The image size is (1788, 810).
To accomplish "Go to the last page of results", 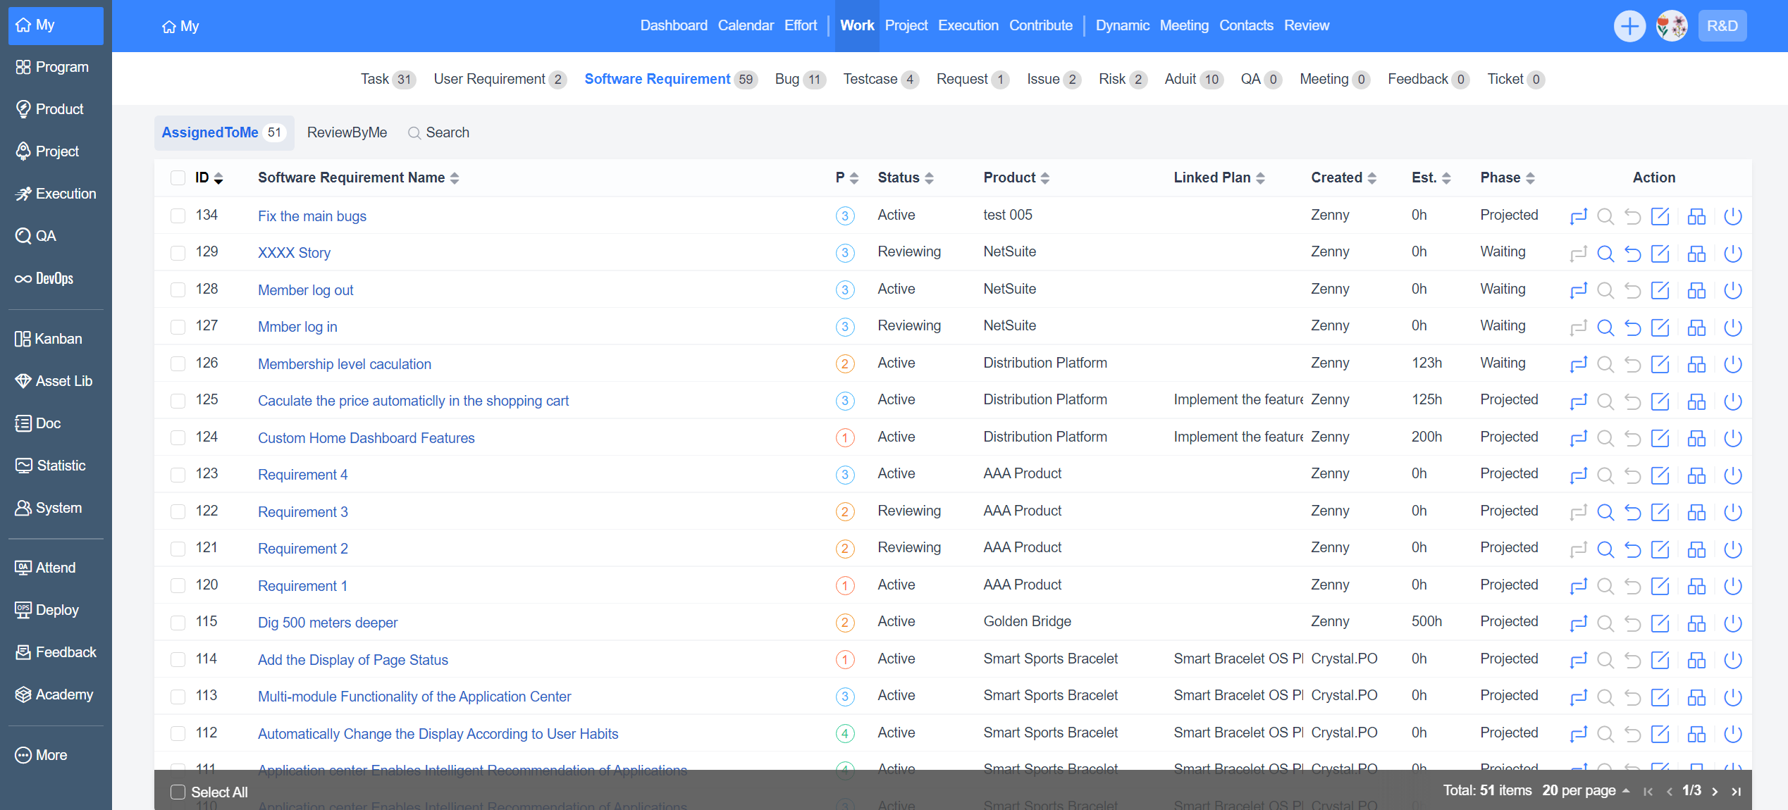I will 1736,791.
